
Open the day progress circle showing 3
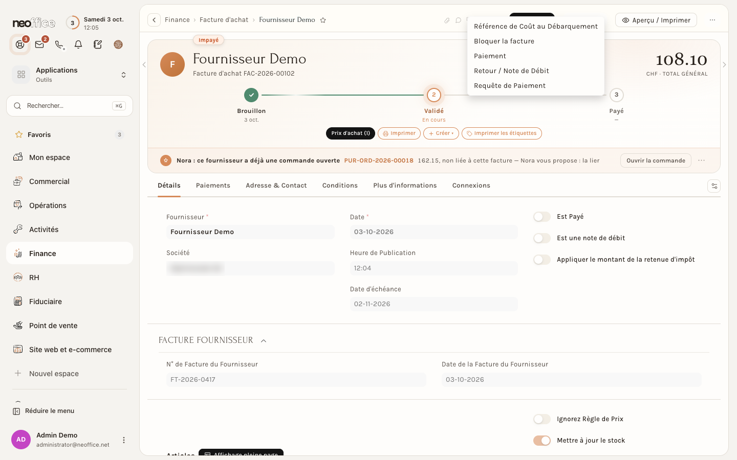73,23
